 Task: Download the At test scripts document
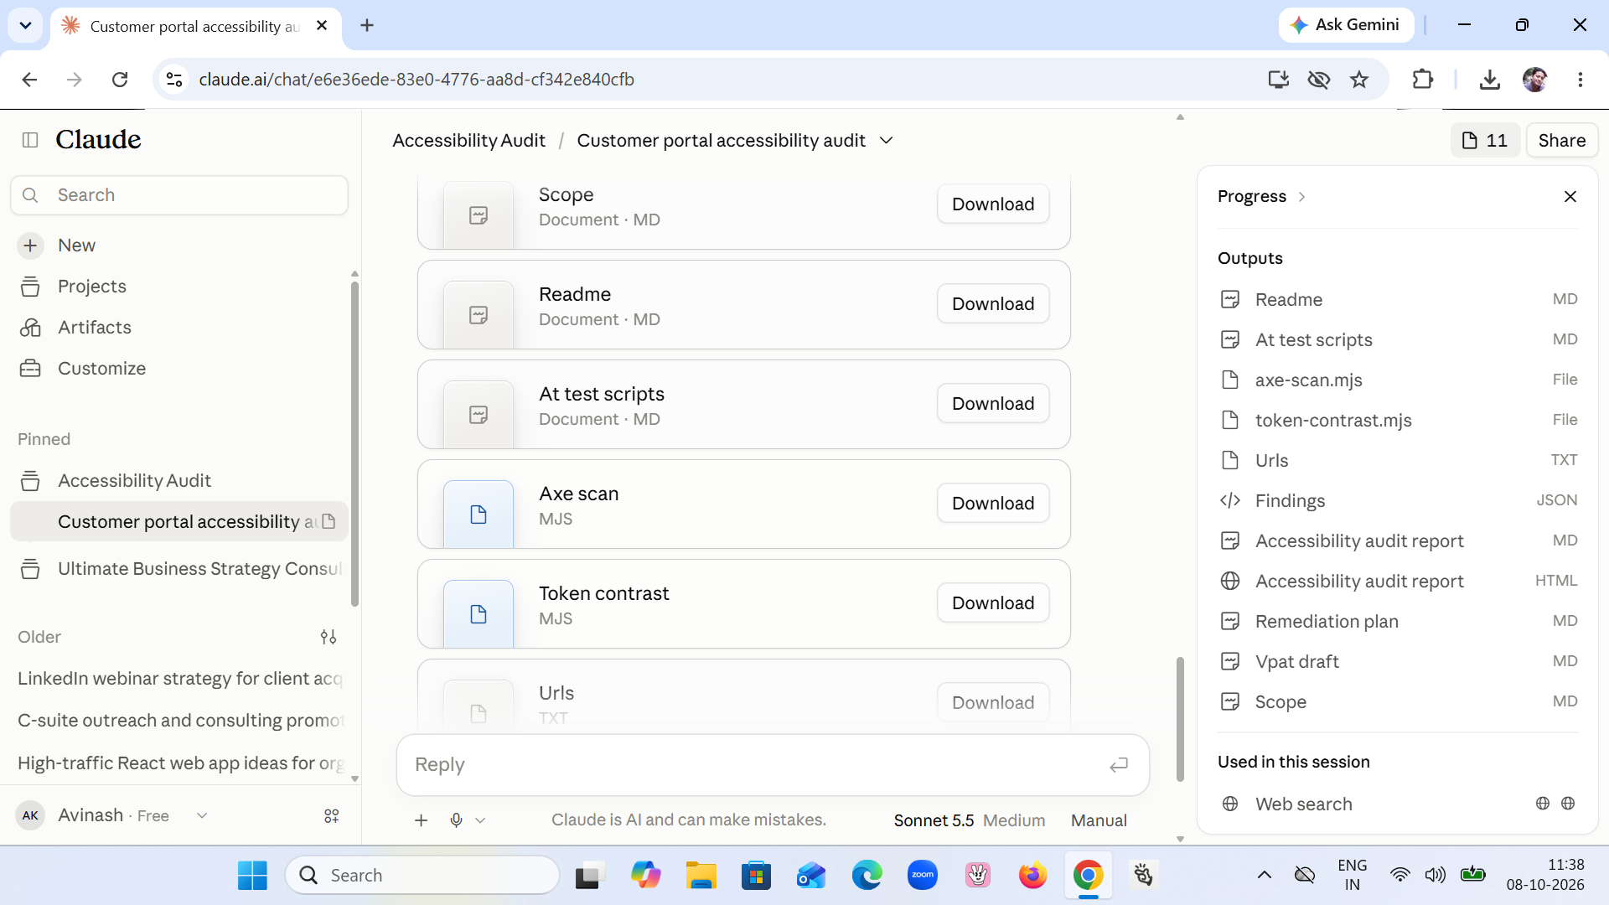993,404
